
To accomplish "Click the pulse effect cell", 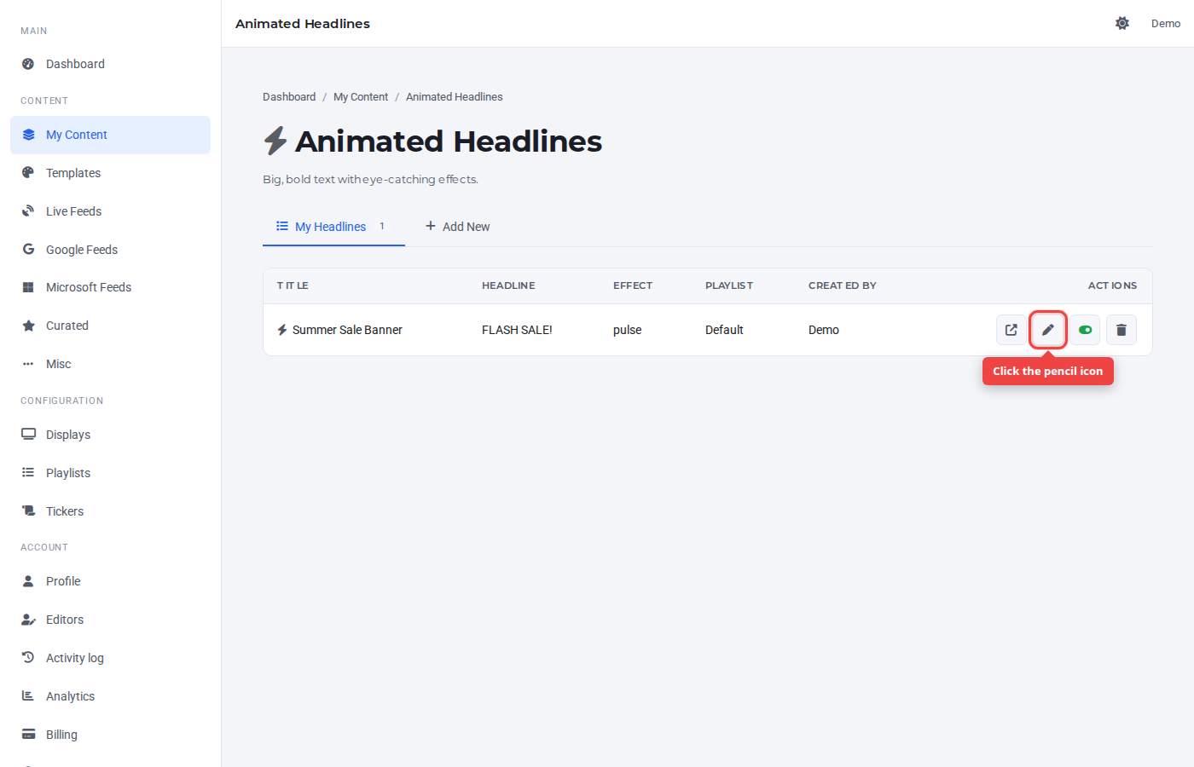I will pyautogui.click(x=628, y=330).
